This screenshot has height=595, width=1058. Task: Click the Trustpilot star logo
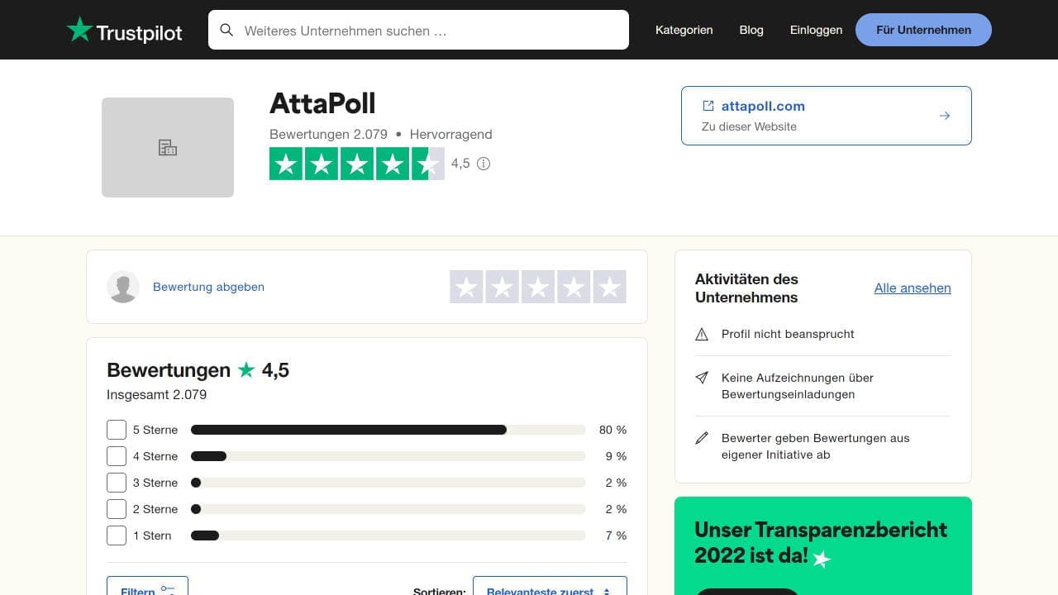click(x=80, y=30)
